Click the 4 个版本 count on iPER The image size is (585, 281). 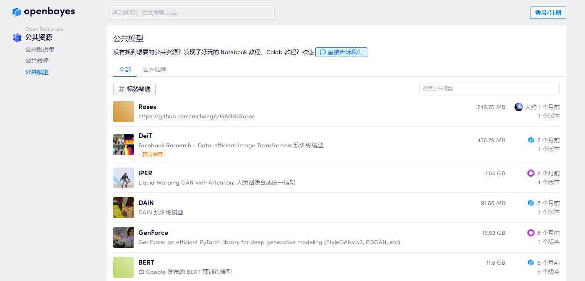[x=549, y=182]
